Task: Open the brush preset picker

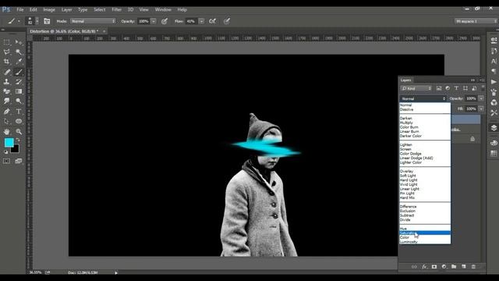Action: click(37, 21)
